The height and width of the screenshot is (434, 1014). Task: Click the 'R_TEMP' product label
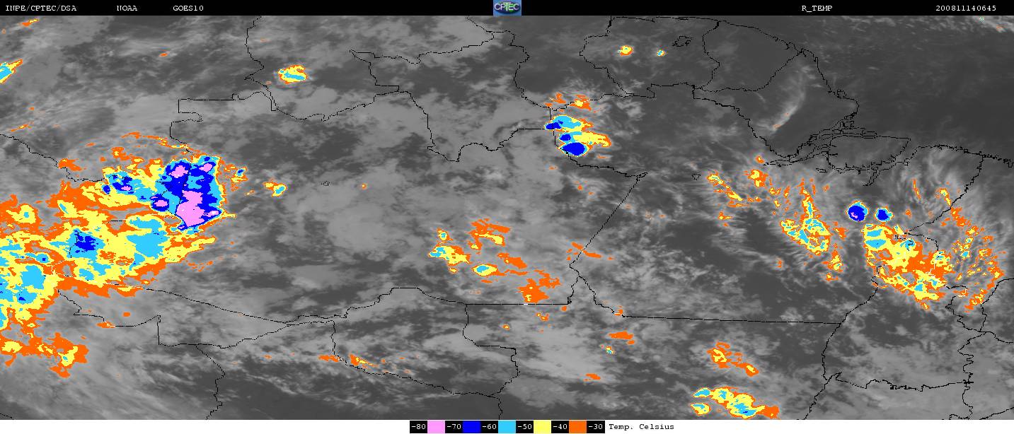(x=817, y=8)
